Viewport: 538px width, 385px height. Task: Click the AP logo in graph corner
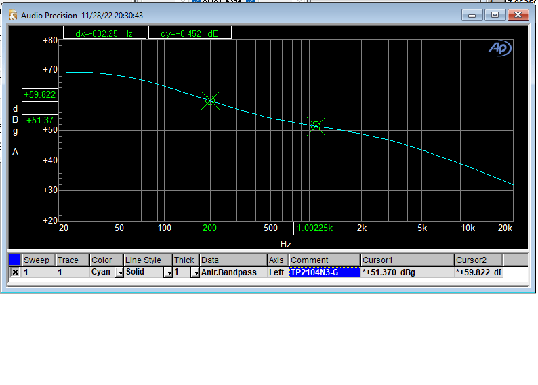(499, 48)
